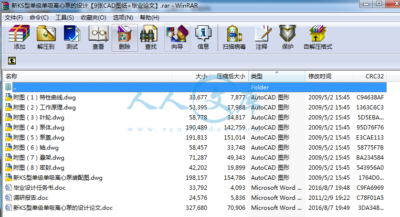Sort by 名称 column header
This screenshot has width=400, height=217.
point(87,76)
